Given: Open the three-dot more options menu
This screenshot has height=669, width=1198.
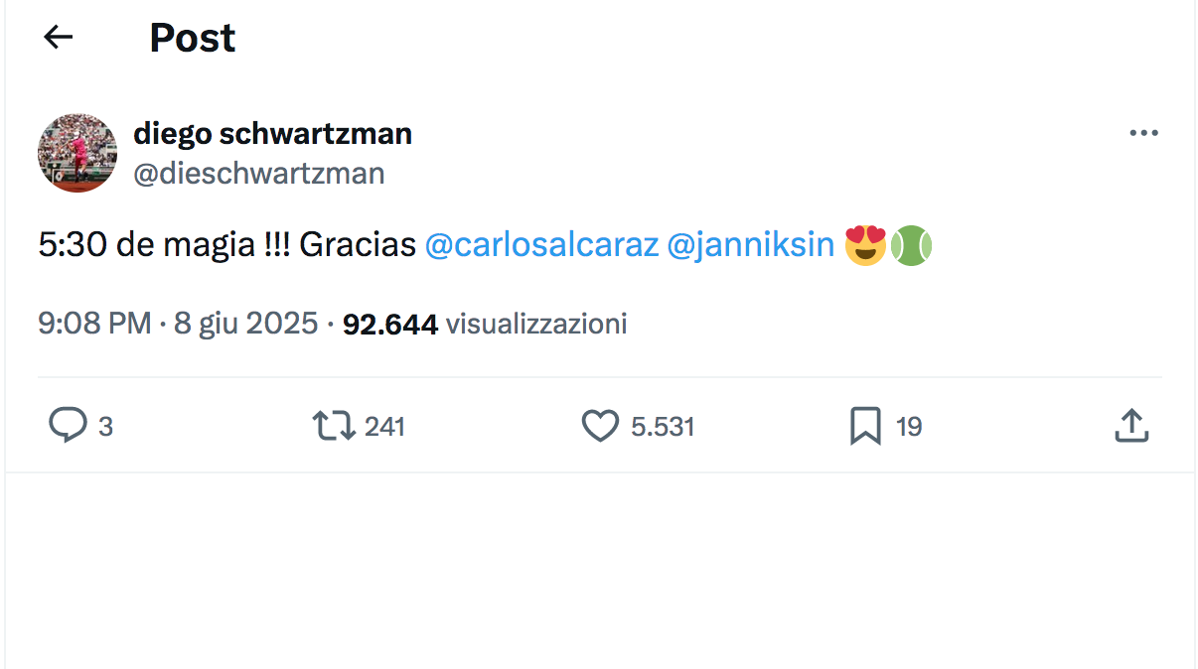Looking at the screenshot, I should tap(1144, 134).
